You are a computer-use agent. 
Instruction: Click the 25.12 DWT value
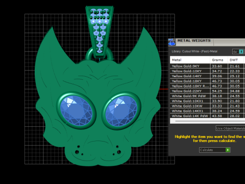[235, 76]
